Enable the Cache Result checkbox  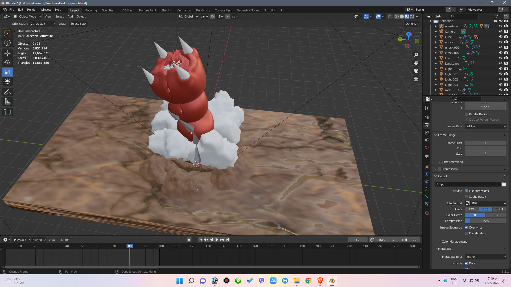point(466,197)
